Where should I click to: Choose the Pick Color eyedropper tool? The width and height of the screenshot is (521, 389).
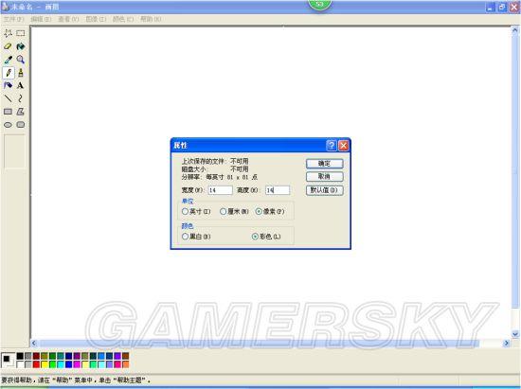pos(8,60)
